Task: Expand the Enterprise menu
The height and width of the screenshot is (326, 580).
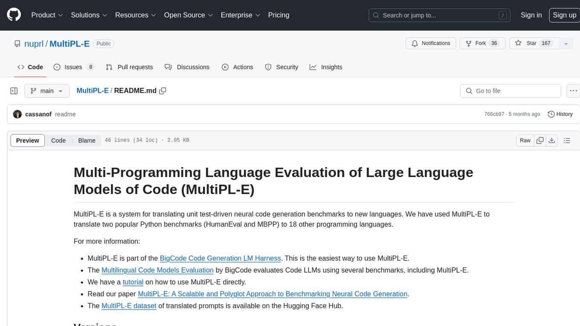Action: click(x=241, y=15)
